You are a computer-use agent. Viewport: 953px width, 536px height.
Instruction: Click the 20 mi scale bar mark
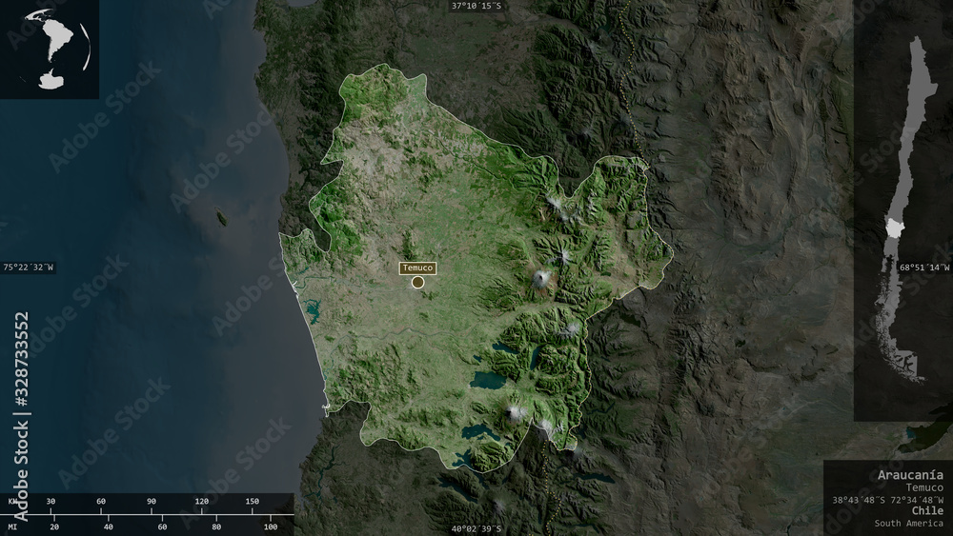tap(54, 526)
